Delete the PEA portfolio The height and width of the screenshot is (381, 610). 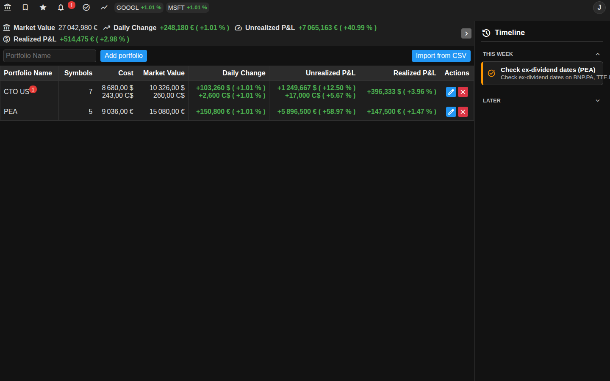pos(463,112)
